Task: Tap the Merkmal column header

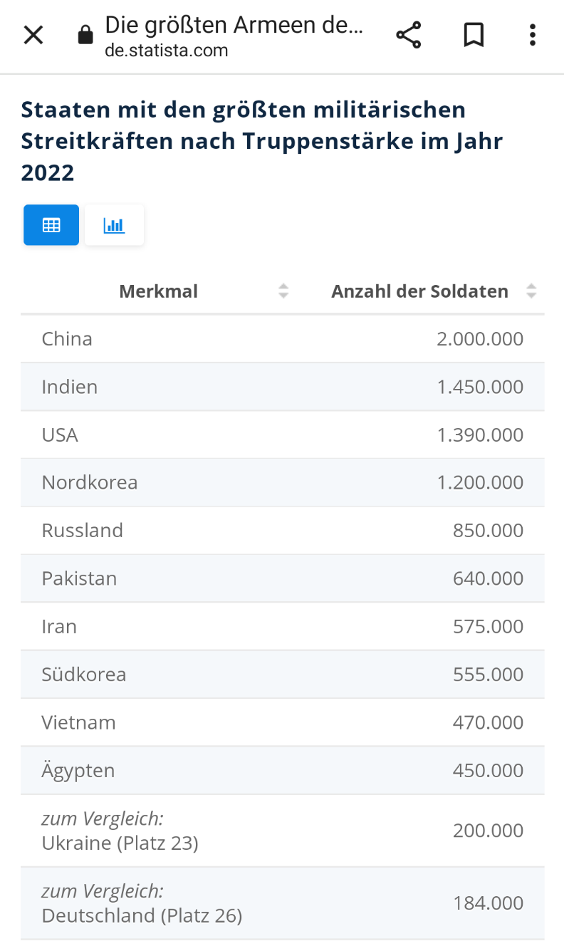Action: click(x=158, y=291)
